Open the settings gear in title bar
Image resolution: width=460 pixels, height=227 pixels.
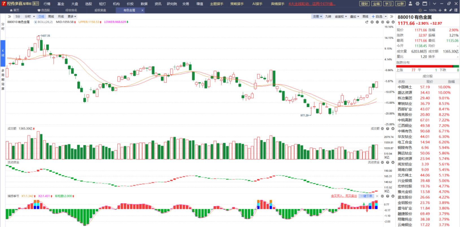pyautogui.click(x=417, y=4)
